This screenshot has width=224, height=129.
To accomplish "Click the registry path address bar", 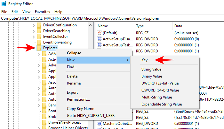I will coord(112,18).
